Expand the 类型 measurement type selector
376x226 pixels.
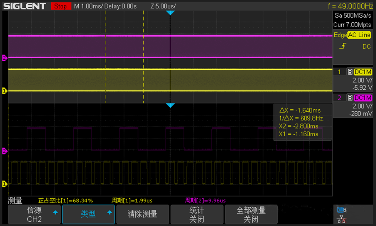(88, 214)
